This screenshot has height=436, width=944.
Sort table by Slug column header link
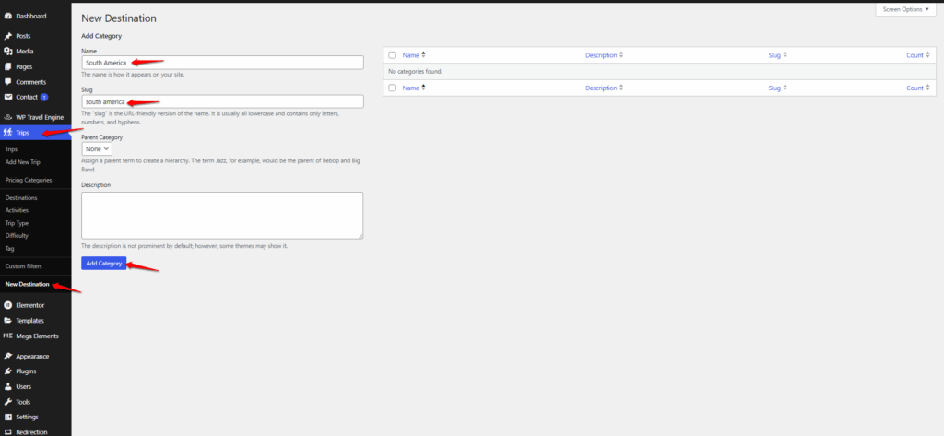tap(774, 55)
